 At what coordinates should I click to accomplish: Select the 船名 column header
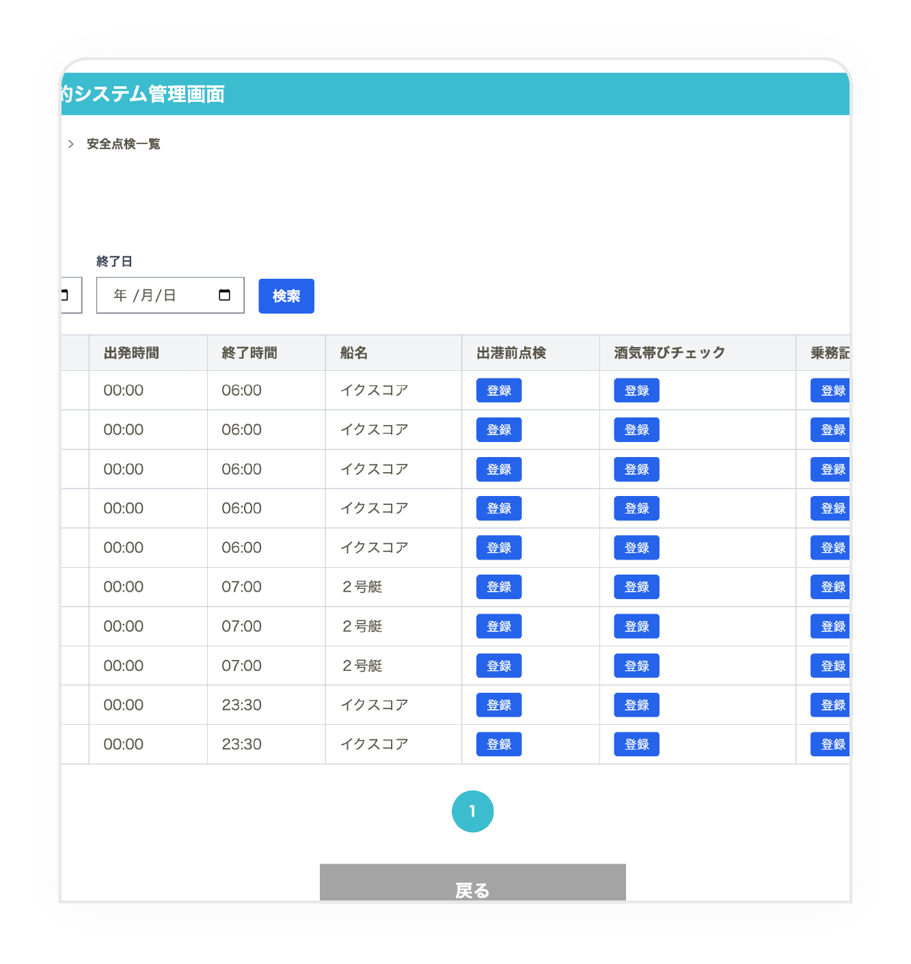354,353
